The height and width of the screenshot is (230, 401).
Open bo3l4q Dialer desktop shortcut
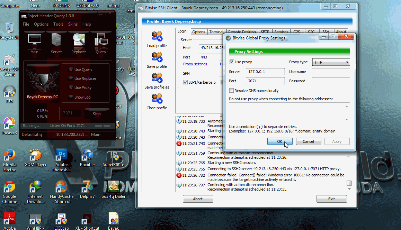(x=113, y=190)
